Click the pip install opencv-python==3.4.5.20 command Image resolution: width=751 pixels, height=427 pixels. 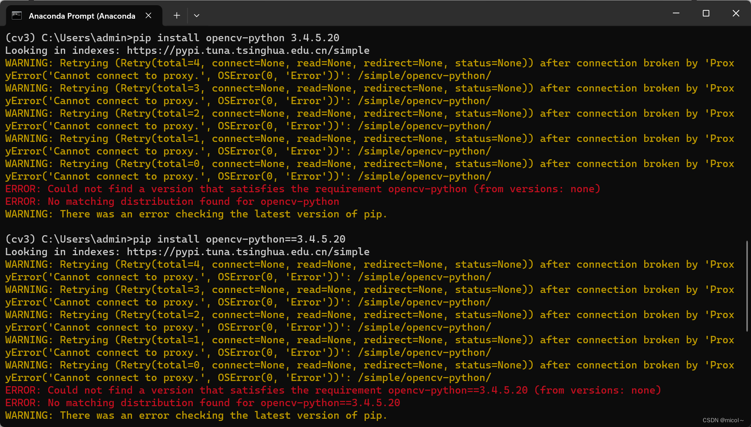click(x=239, y=239)
